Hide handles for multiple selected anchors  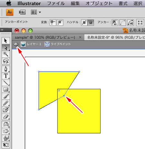pos(91,23)
